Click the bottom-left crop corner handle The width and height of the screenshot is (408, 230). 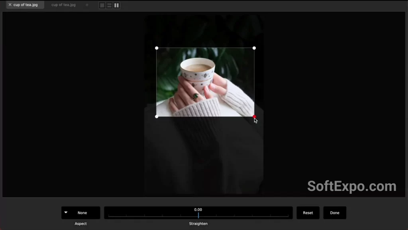point(156,116)
